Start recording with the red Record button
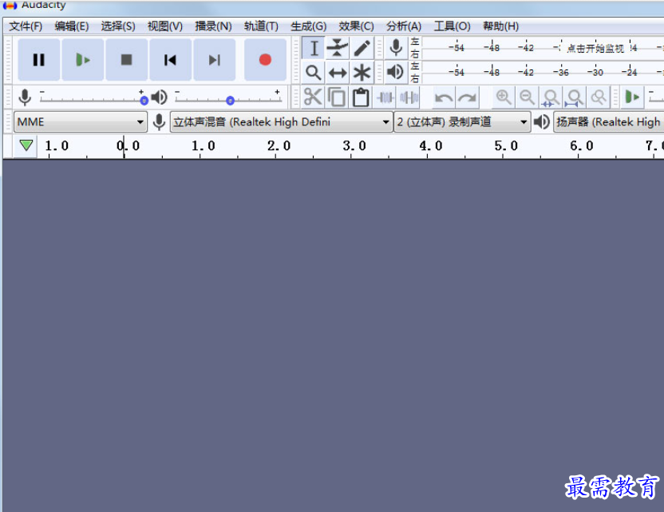This screenshot has width=664, height=512. point(265,60)
